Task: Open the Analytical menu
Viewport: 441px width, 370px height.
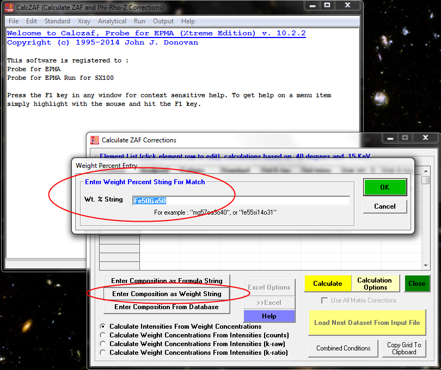Action: [x=112, y=21]
